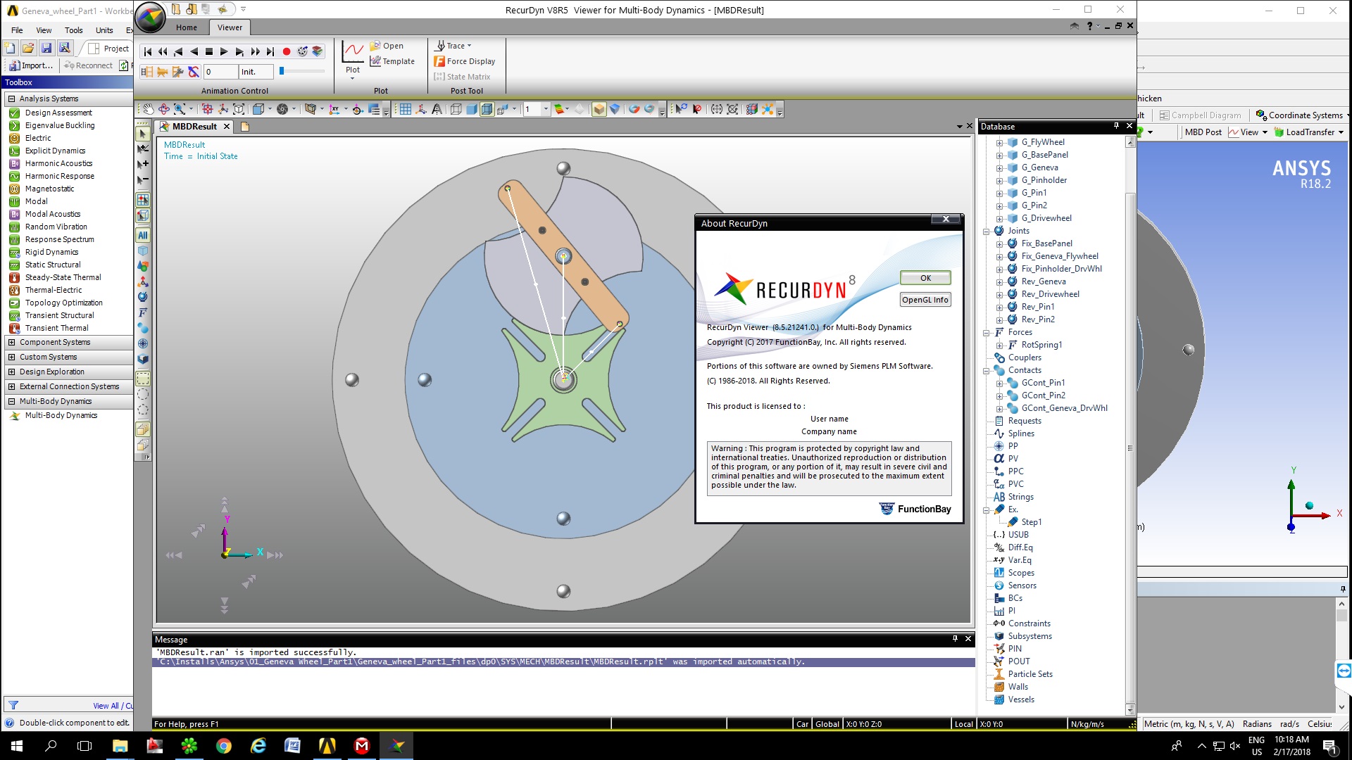This screenshot has height=760, width=1352.
Task: Open Workbench File menu
Action: (17, 30)
